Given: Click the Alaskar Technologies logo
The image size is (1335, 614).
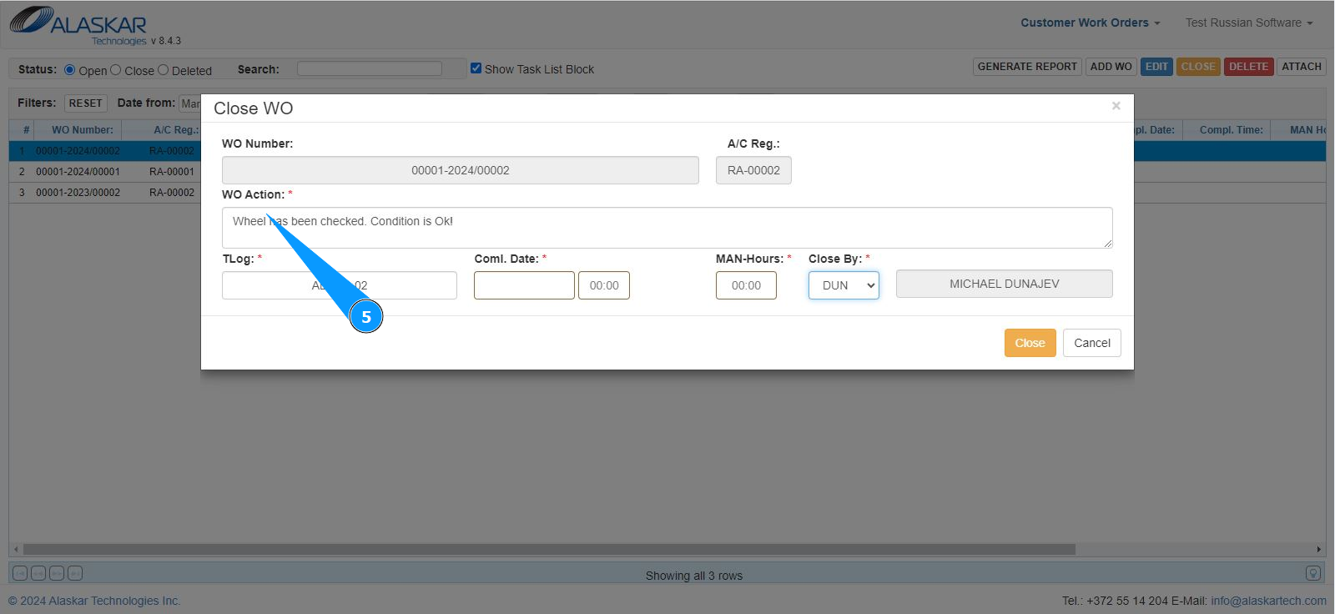Looking at the screenshot, I should click(x=79, y=25).
